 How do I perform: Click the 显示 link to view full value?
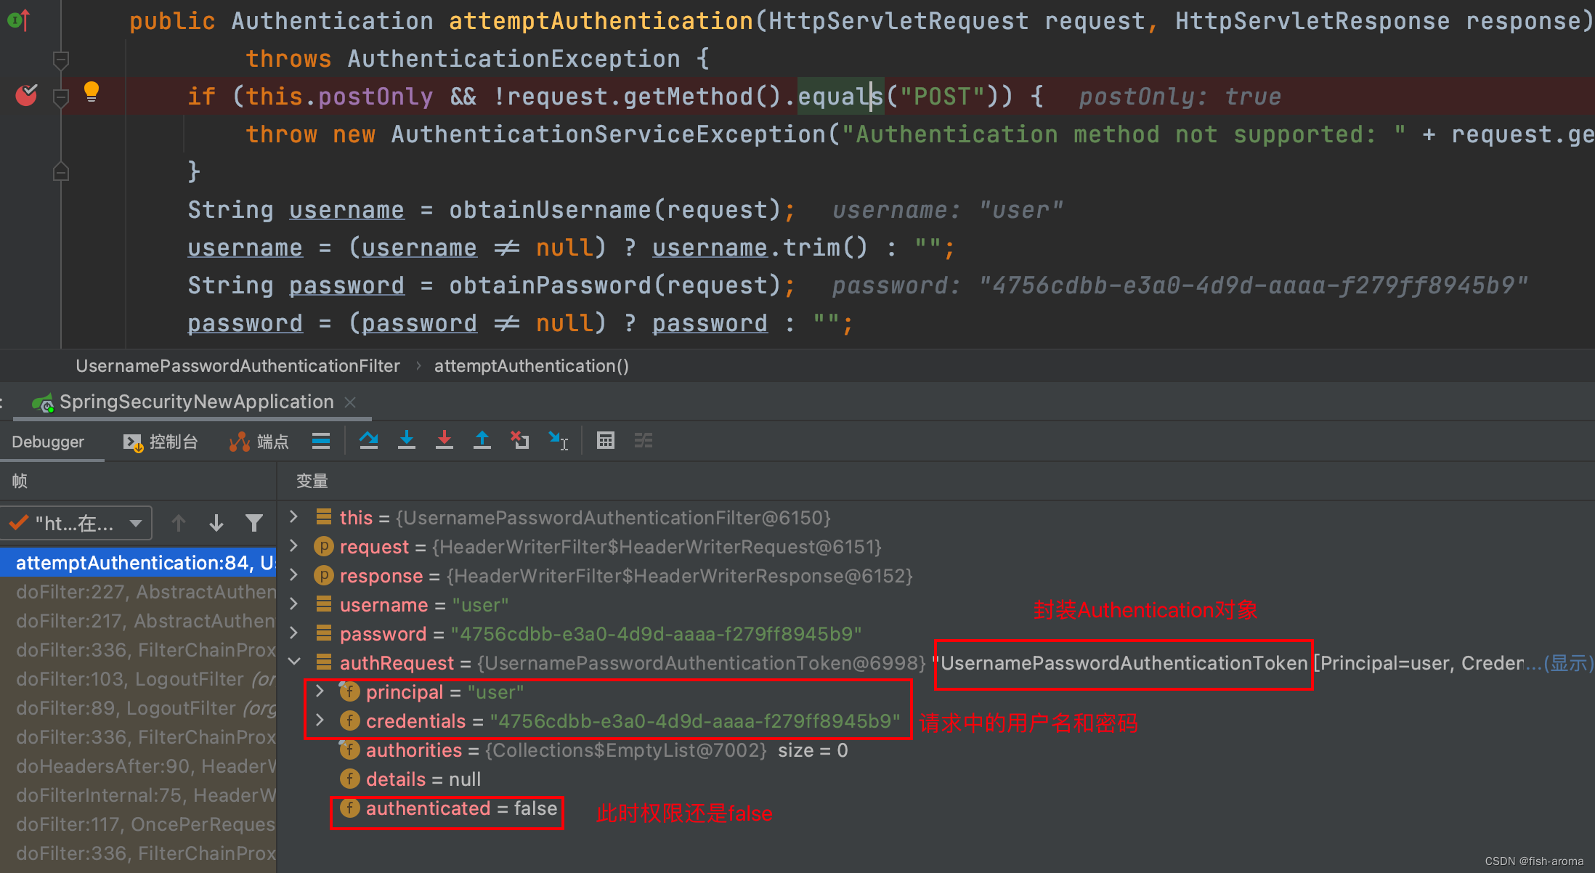[x=1569, y=663]
